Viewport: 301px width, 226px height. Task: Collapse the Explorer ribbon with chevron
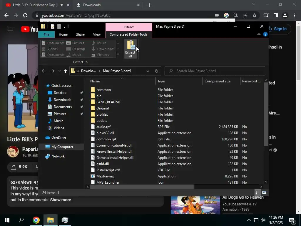[x=259, y=34]
